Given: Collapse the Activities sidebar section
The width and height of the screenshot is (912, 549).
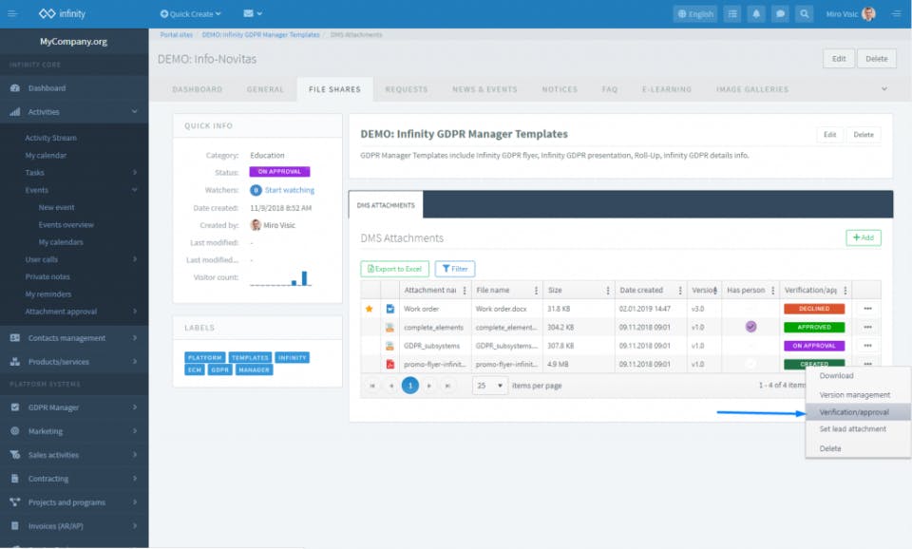Looking at the screenshot, I should [x=134, y=112].
